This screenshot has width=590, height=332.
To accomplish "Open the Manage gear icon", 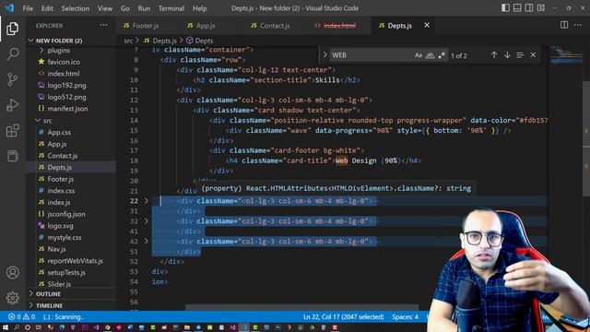I will [x=12, y=298].
